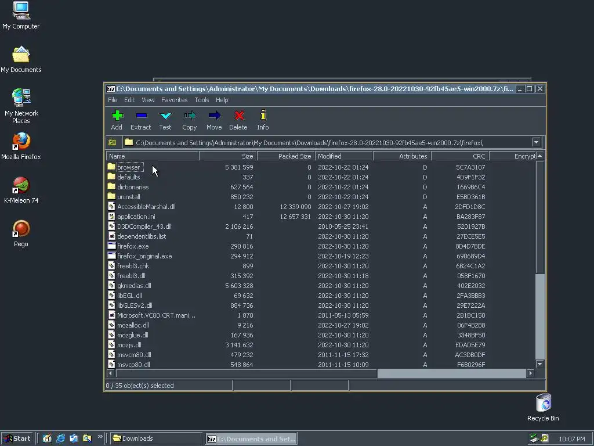Click the network connection tray icon
Viewport: 594px width, 446px height.
tap(534, 438)
